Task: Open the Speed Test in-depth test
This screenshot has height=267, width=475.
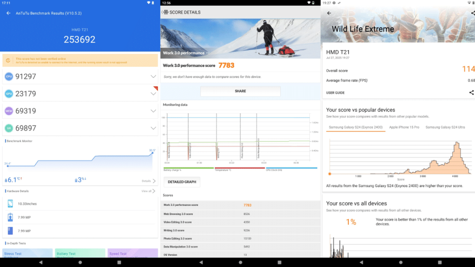Action: pos(133,253)
